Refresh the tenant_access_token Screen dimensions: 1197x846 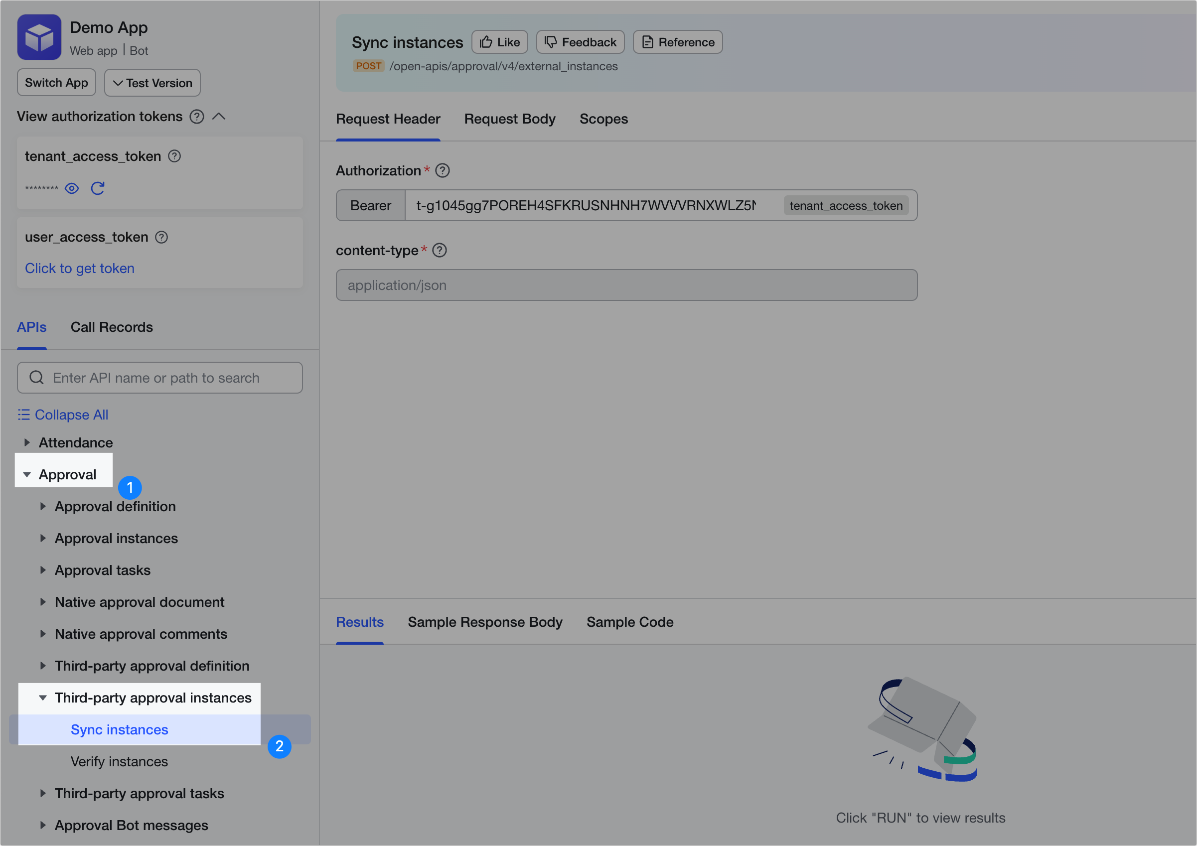pyautogui.click(x=98, y=188)
